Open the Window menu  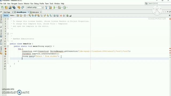(x=57, y=3)
